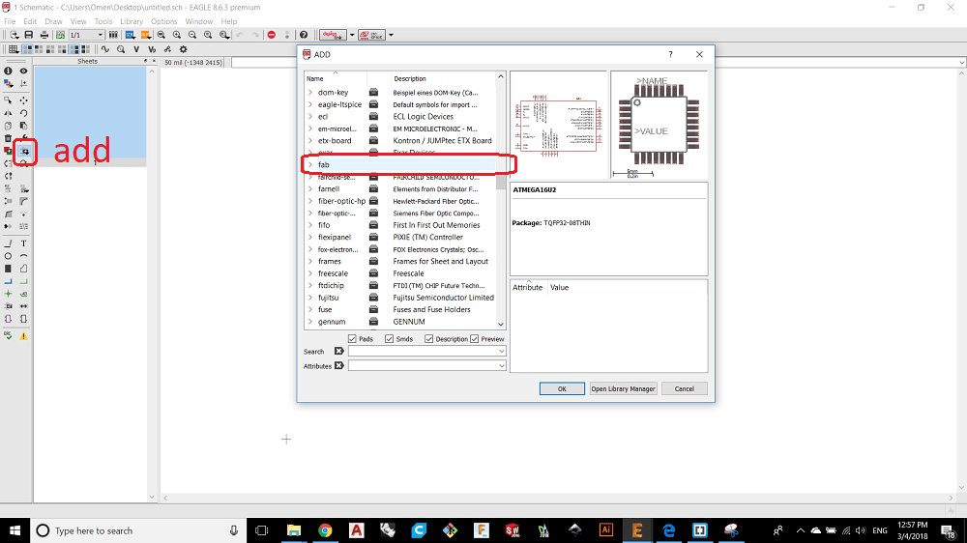This screenshot has width=967, height=543.
Task: Click the Windows Start button
Action: click(x=15, y=530)
